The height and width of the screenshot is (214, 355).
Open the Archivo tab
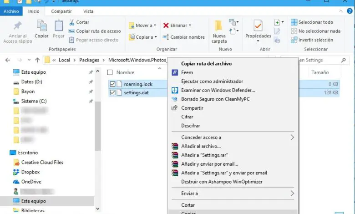[11, 11]
